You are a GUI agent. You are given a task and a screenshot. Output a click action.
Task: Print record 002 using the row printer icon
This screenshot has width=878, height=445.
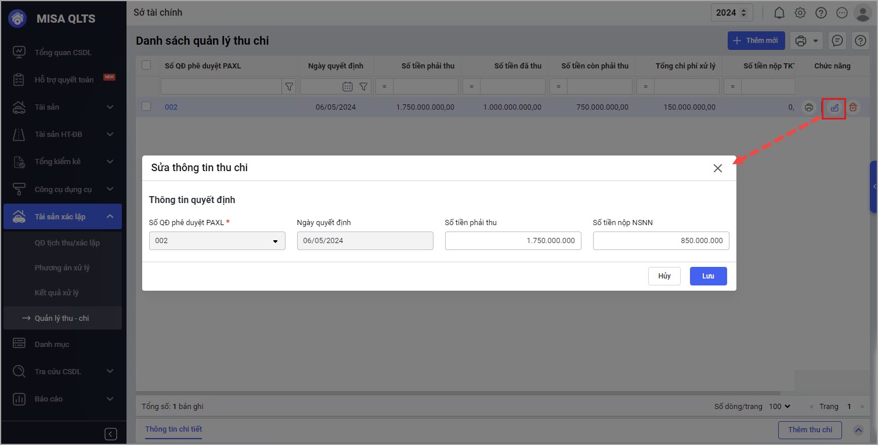[x=808, y=107]
